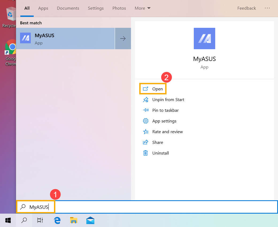The height and width of the screenshot is (227, 278).
Task: Expand MyASUS result with arrow button
Action: 123,39
